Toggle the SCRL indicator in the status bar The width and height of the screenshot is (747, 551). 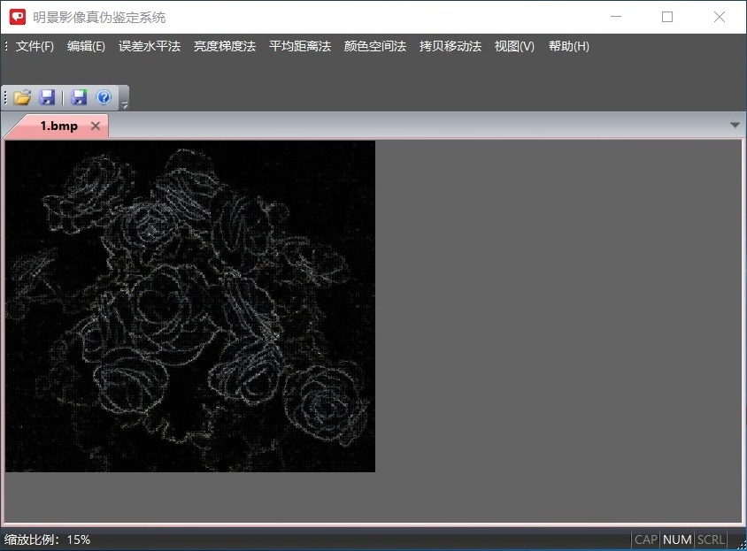point(709,540)
